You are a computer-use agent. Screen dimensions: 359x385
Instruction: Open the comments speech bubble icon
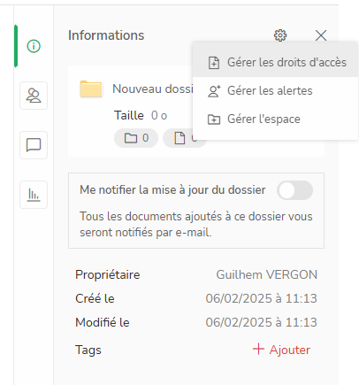(x=34, y=145)
